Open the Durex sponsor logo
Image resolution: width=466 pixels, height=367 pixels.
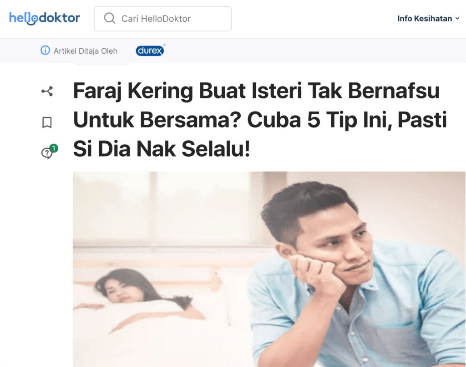click(150, 50)
